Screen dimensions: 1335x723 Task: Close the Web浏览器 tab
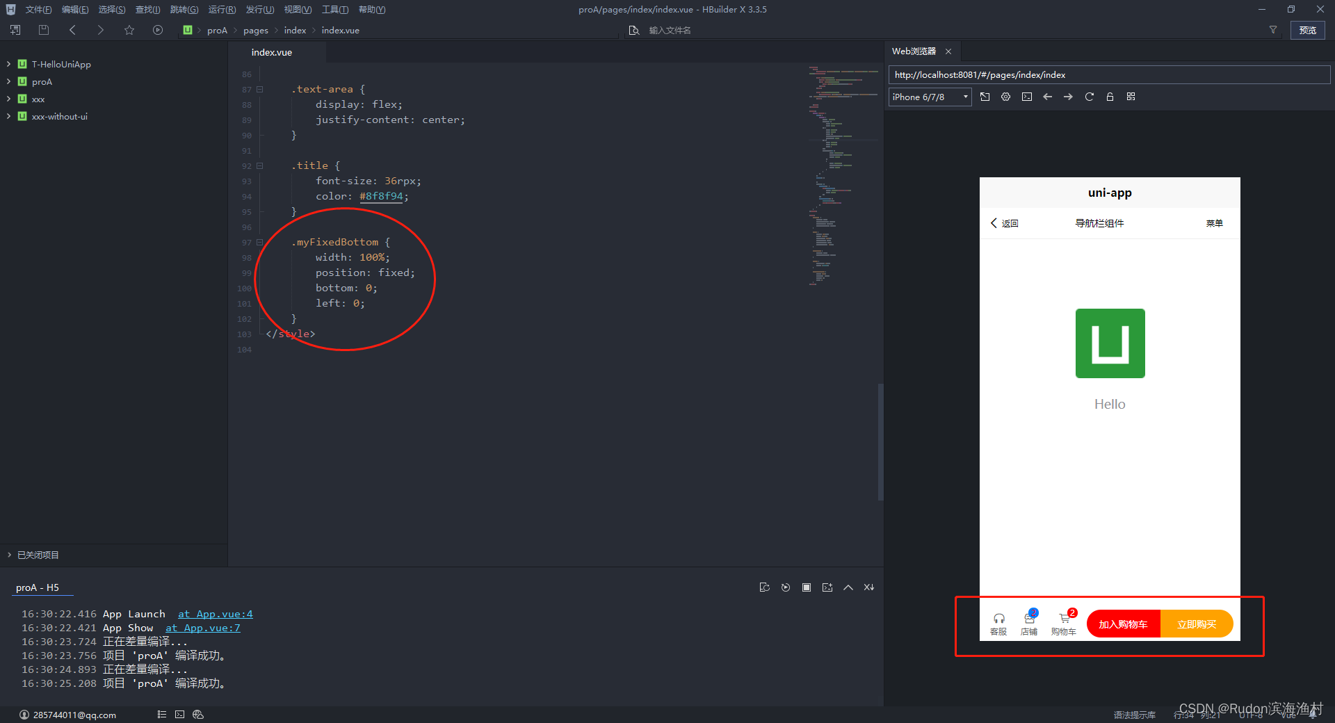tap(948, 51)
